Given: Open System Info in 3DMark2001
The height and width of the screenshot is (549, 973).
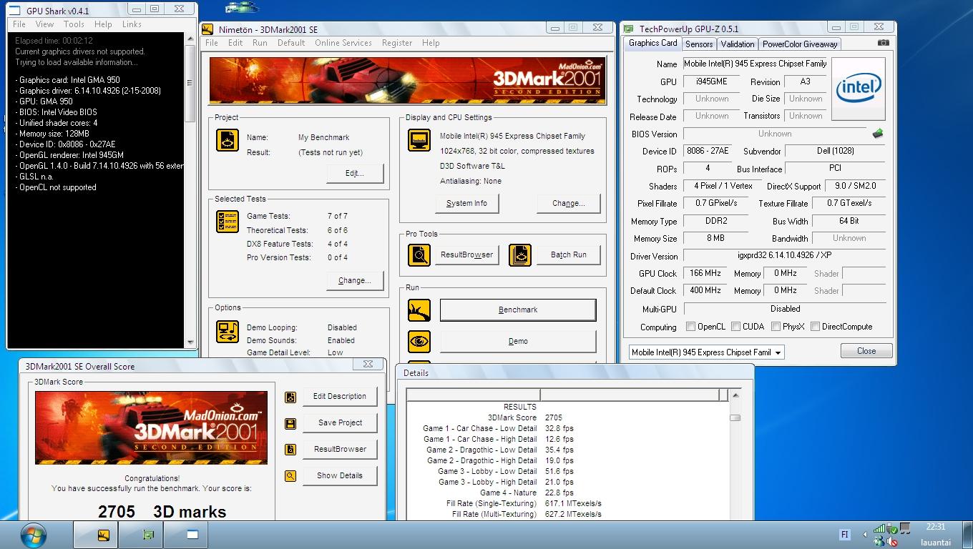Looking at the screenshot, I should click(x=466, y=204).
